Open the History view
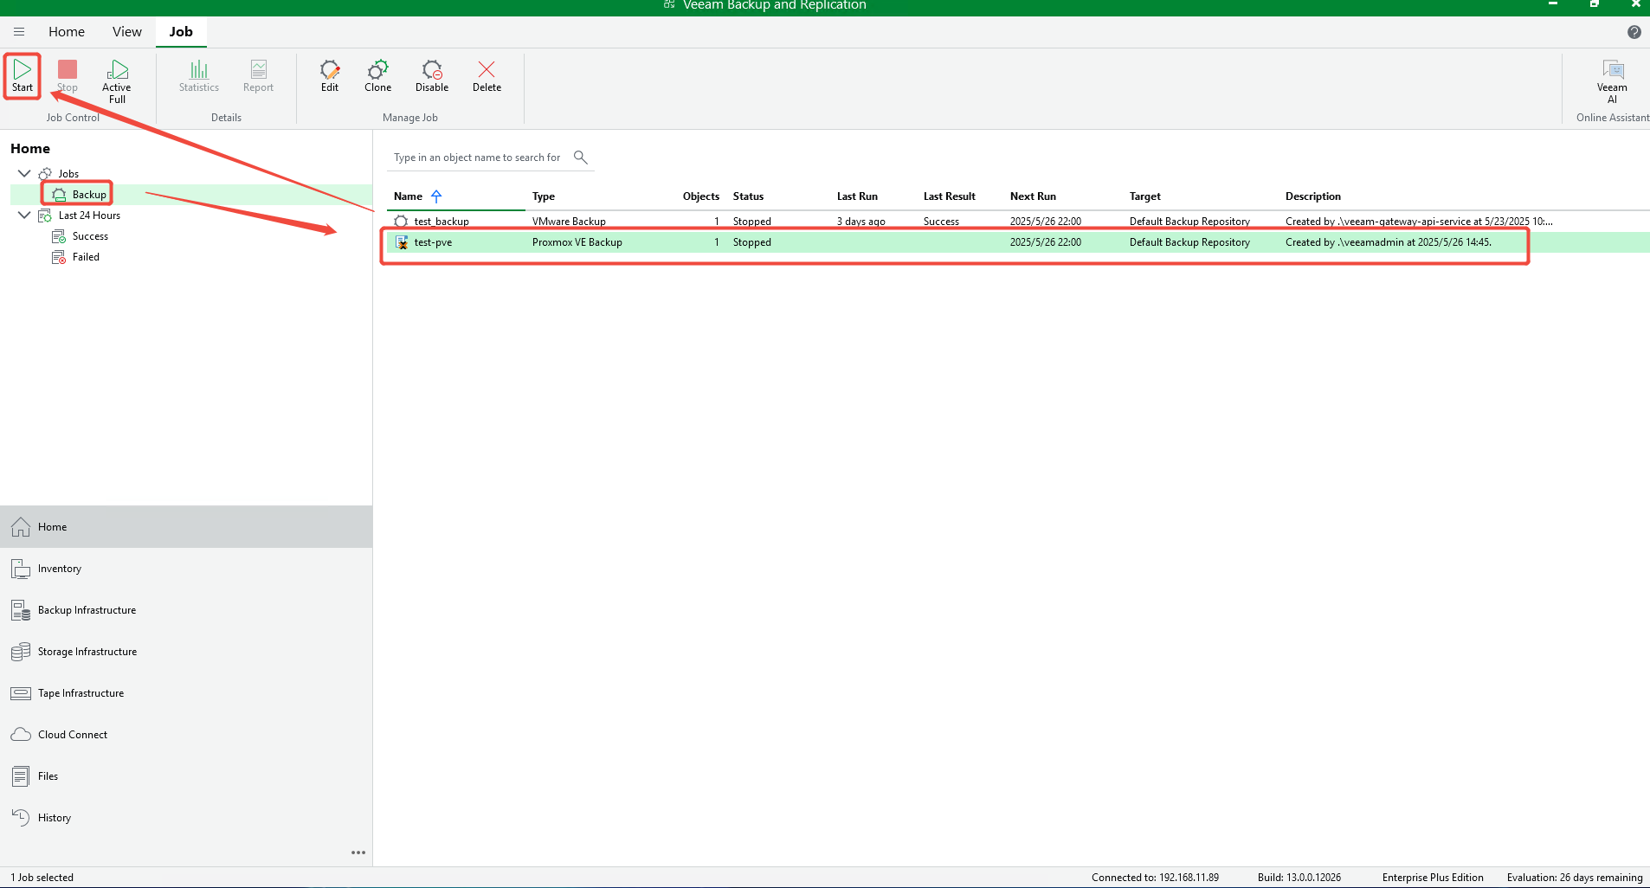This screenshot has width=1650, height=888. 186,818
